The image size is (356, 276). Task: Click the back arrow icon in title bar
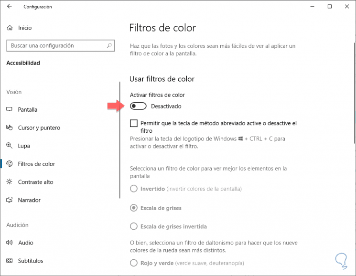pyautogui.click(x=10, y=7)
